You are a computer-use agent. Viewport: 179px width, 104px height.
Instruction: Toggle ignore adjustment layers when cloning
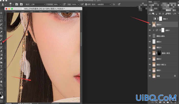click(114, 4)
